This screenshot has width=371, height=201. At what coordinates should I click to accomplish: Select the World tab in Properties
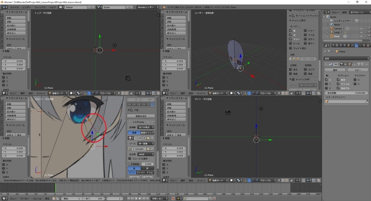point(345,45)
